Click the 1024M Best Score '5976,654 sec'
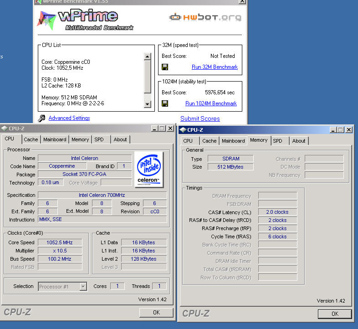The image size is (358, 329). pos(220,93)
